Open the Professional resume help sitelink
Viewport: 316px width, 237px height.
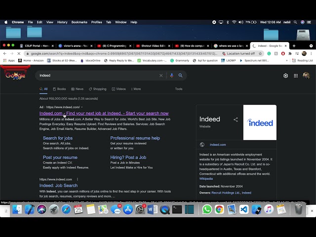click(135, 138)
